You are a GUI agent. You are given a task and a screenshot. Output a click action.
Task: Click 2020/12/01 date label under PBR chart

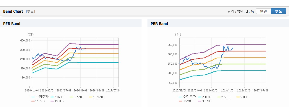pyautogui.click(x=179, y=90)
